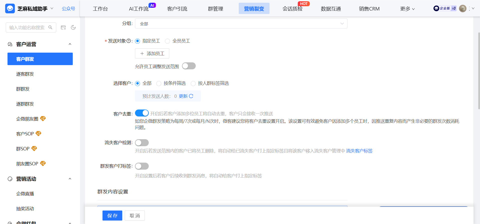Switch to the 工作台 tab
Screen dimensions: 480x224
(x=100, y=9)
